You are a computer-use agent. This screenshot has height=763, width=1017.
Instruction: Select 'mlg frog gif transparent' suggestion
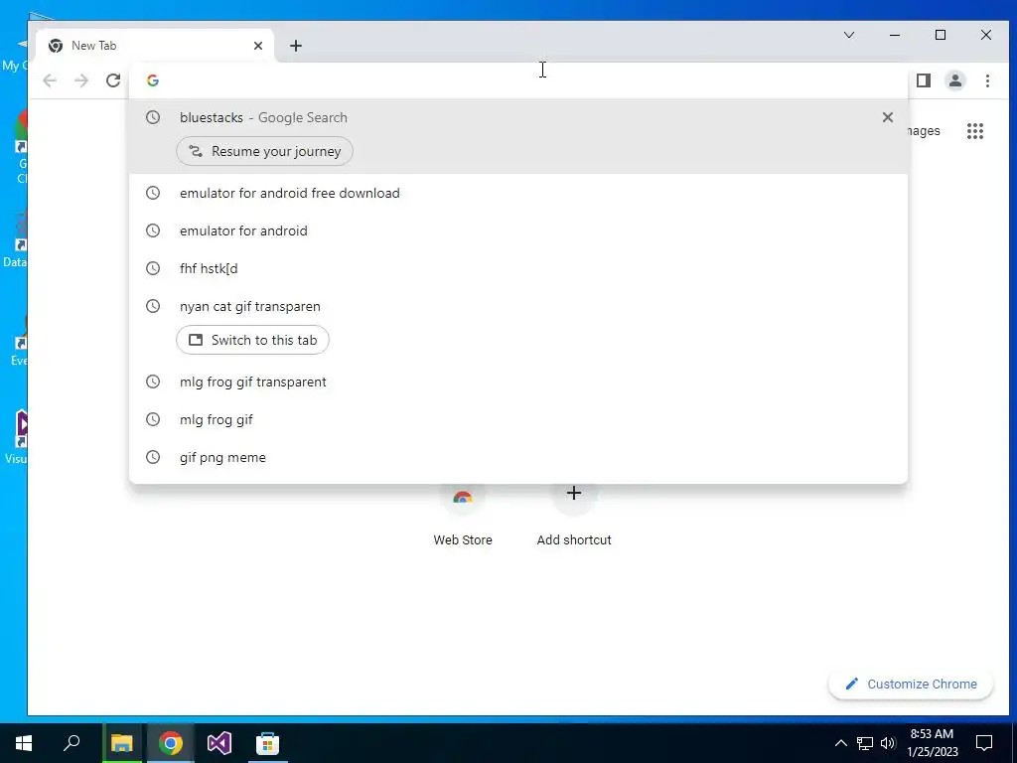(x=518, y=381)
